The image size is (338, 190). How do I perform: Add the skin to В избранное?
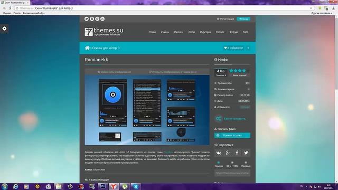(x=233, y=48)
